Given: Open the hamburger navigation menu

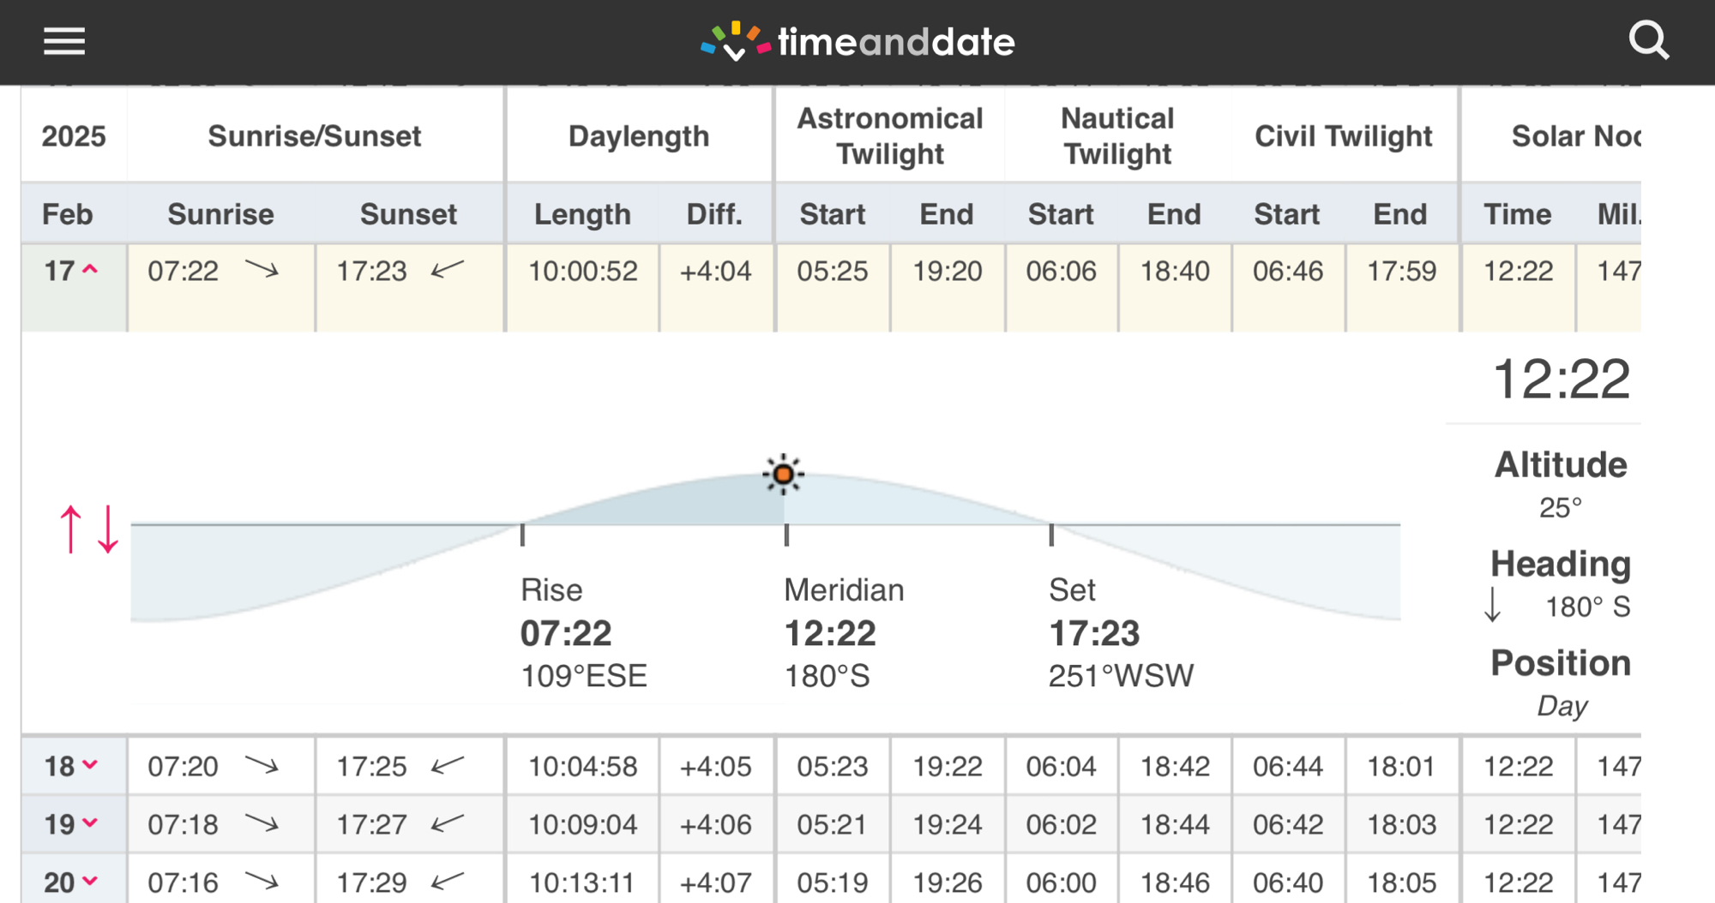Looking at the screenshot, I should point(64,41).
